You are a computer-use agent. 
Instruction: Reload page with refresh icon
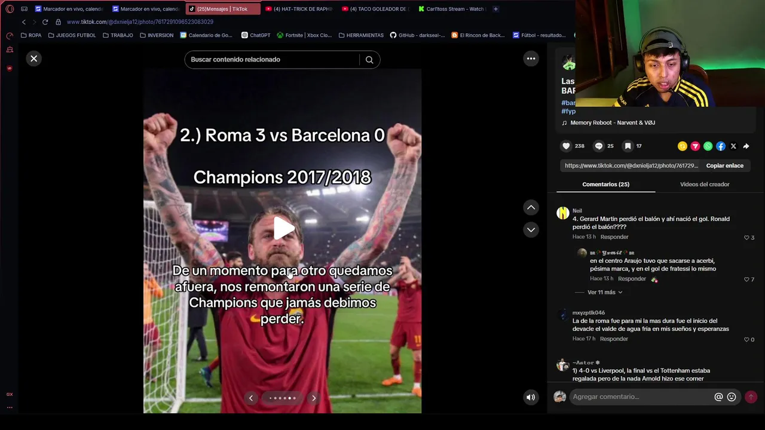[x=45, y=22]
